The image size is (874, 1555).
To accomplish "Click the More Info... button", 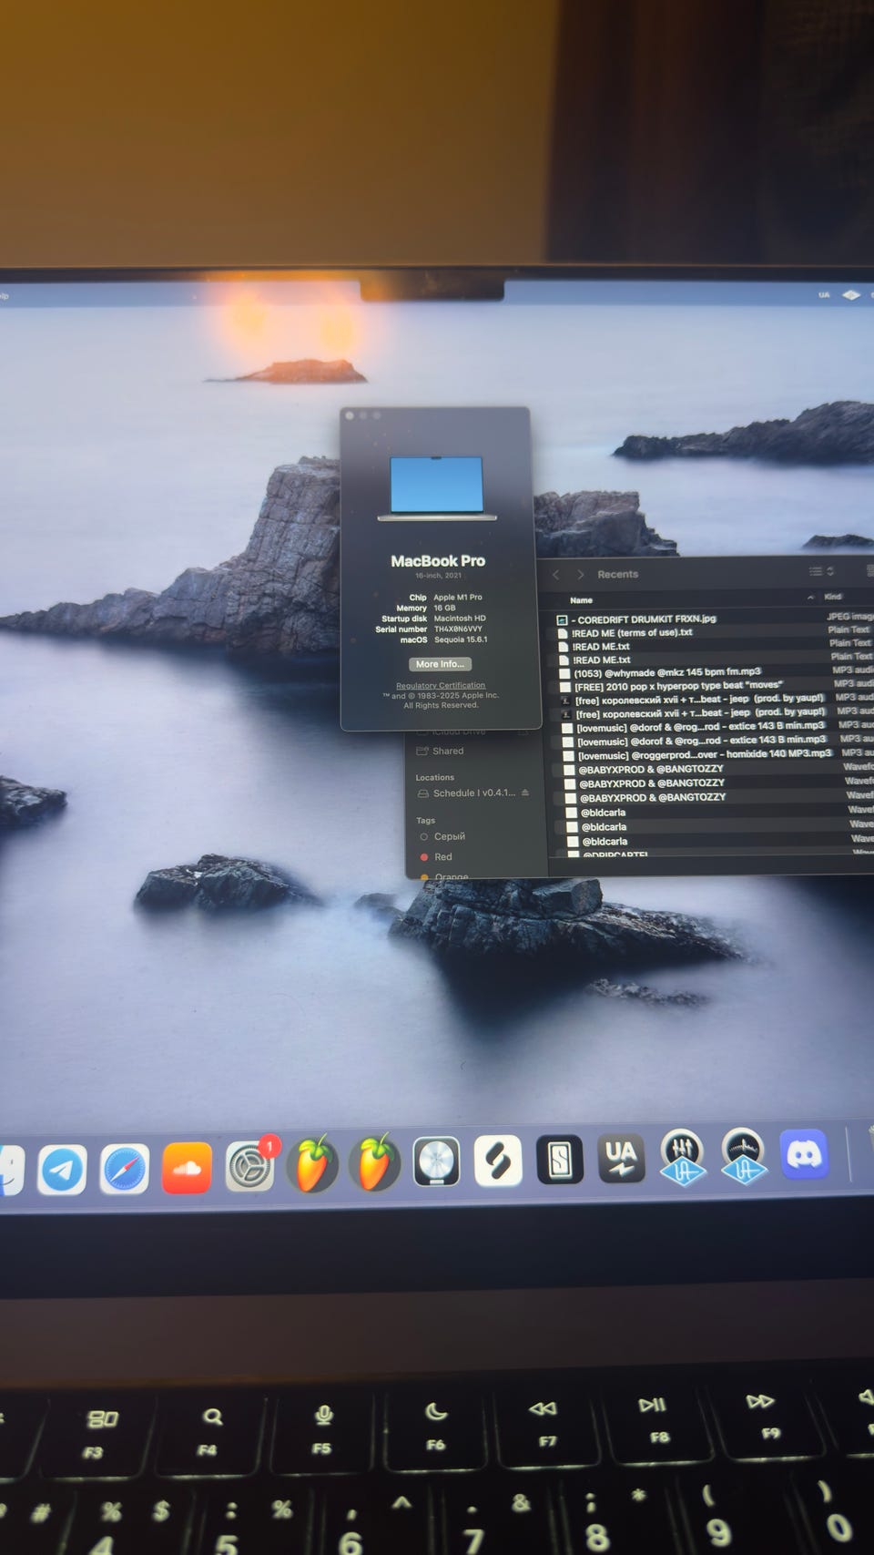I will coord(440,664).
